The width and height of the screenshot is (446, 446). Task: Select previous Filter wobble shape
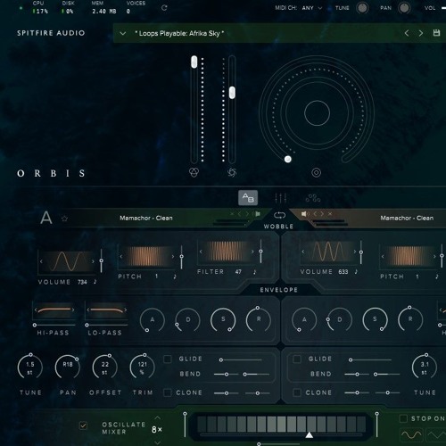[201, 252]
